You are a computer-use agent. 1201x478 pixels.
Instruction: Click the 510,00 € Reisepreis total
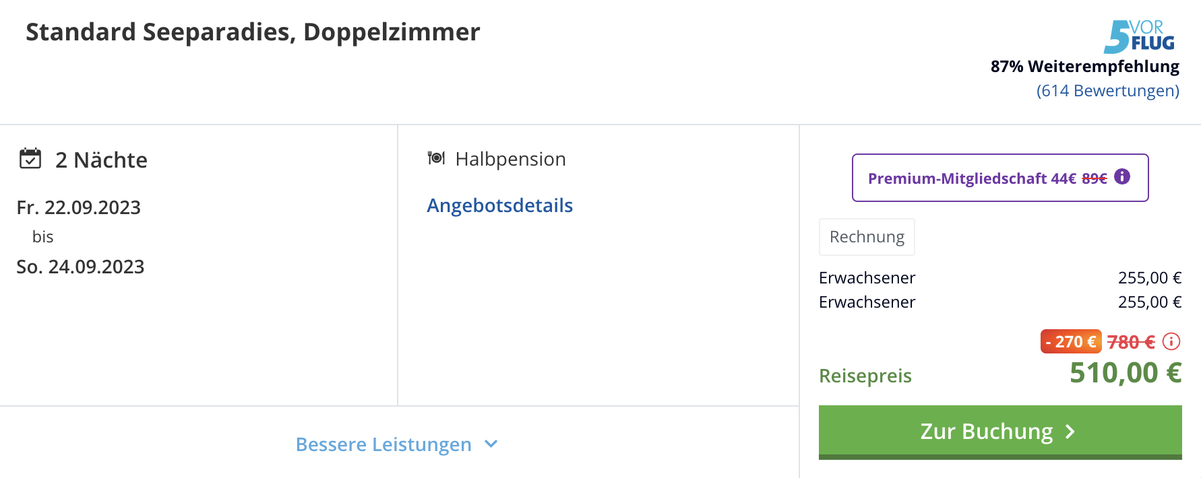(x=1126, y=373)
